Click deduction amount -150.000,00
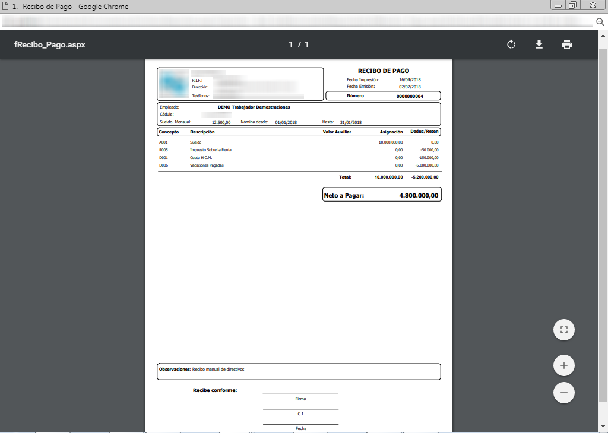 [x=429, y=158]
